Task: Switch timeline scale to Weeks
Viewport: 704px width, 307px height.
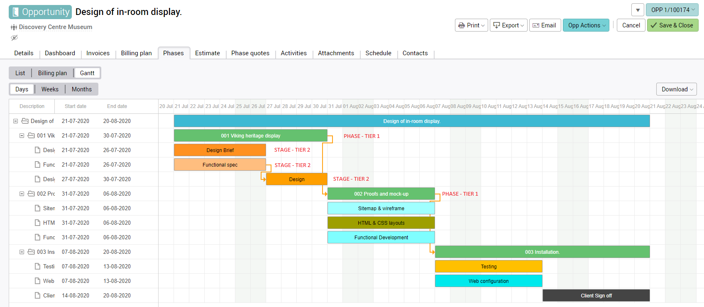Action: pos(50,89)
